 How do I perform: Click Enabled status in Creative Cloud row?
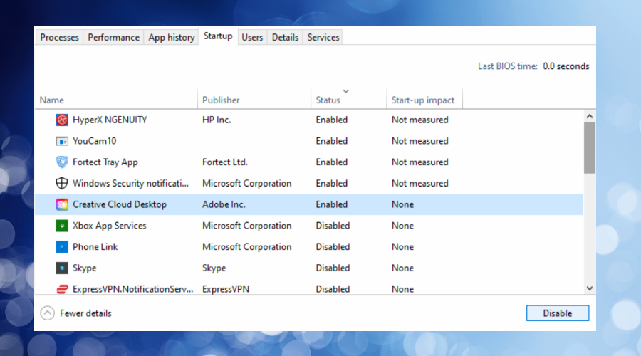[x=331, y=204]
